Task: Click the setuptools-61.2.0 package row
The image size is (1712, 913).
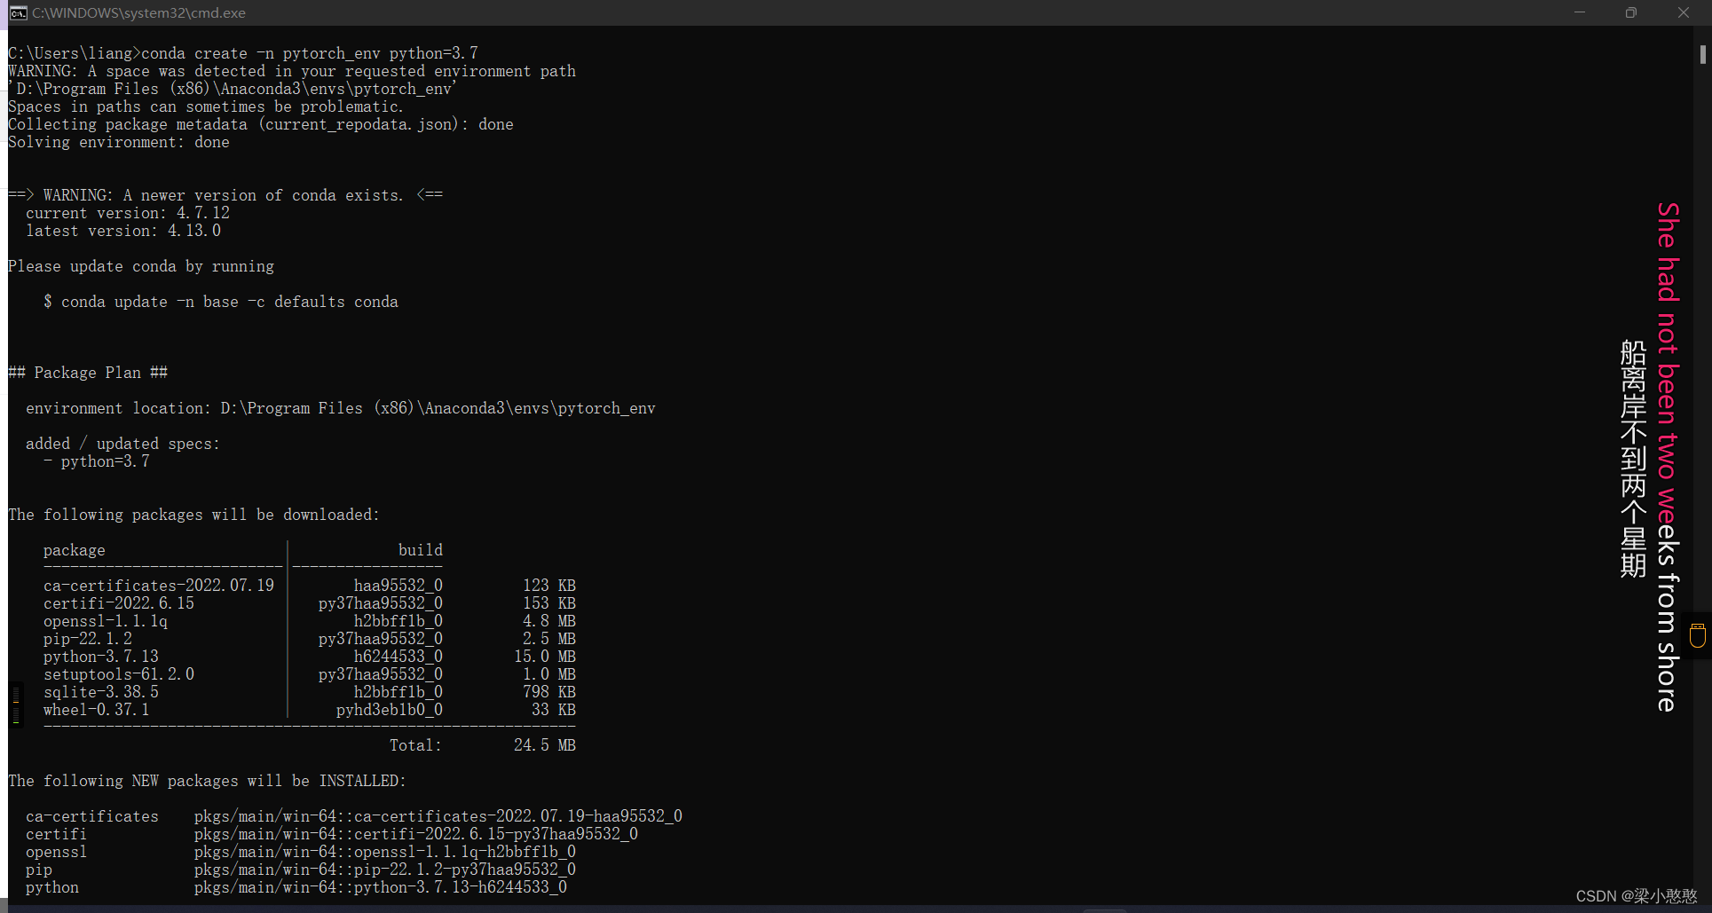Action: coord(119,674)
